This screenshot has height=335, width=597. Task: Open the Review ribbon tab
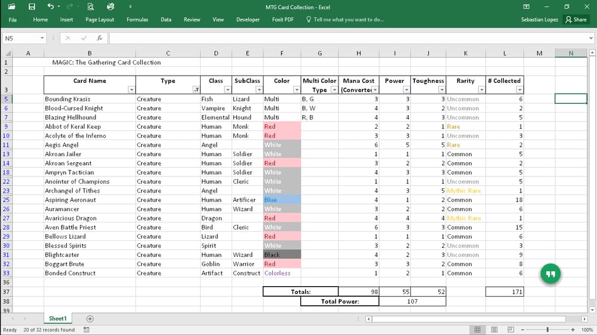[x=192, y=20]
